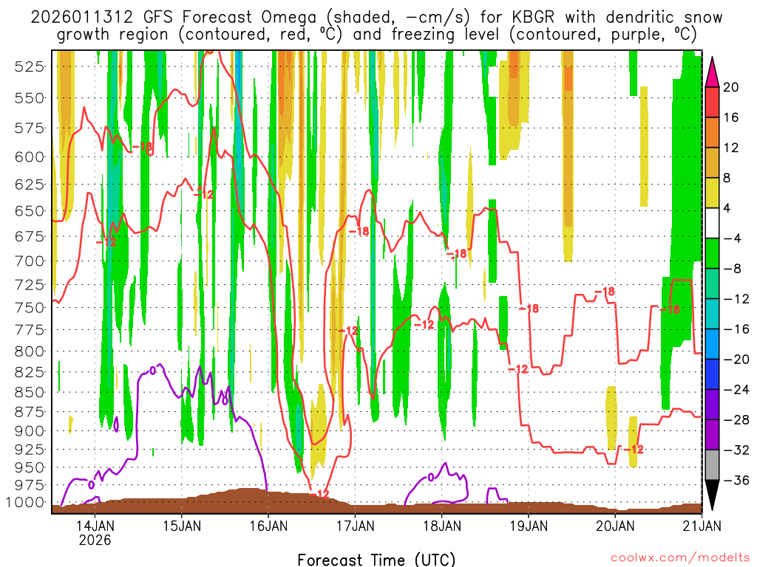The width and height of the screenshot is (757, 567).
Task: Click the 12 value on the color scale
Action: tap(730, 148)
